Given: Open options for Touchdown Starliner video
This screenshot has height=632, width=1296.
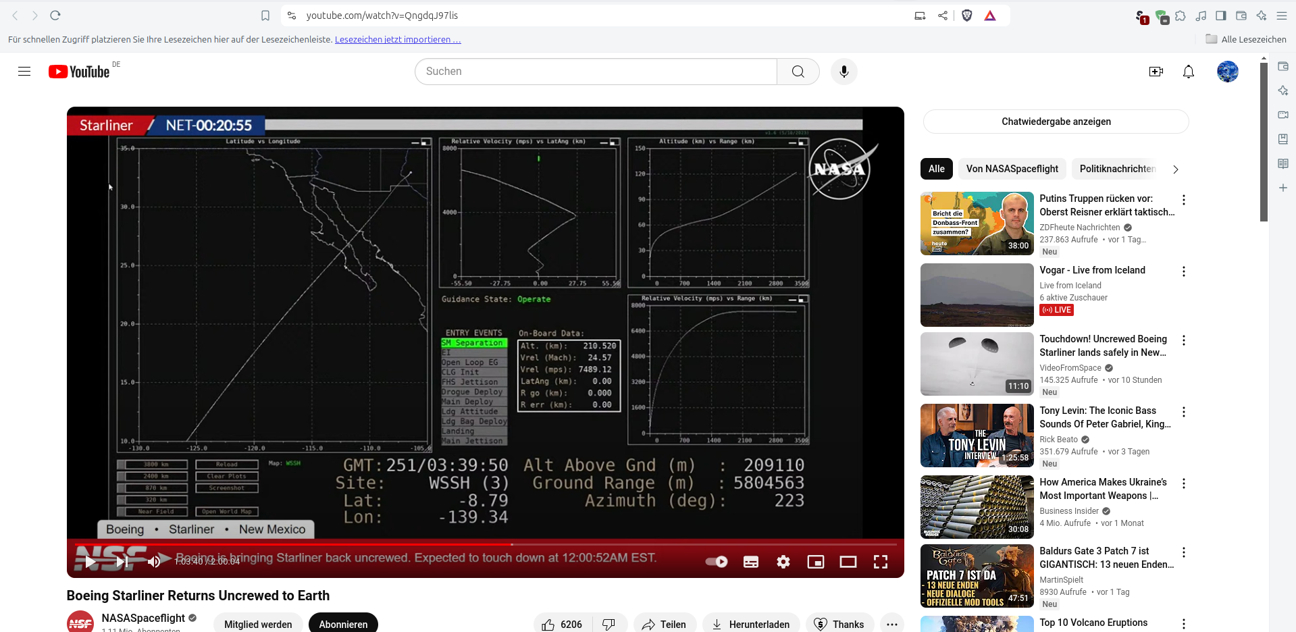Looking at the screenshot, I should point(1183,340).
